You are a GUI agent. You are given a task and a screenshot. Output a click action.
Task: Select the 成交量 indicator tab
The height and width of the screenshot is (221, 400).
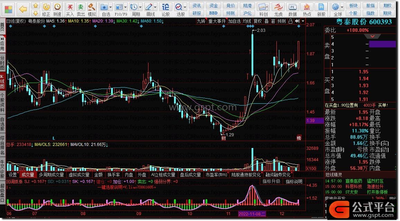tap(28, 175)
